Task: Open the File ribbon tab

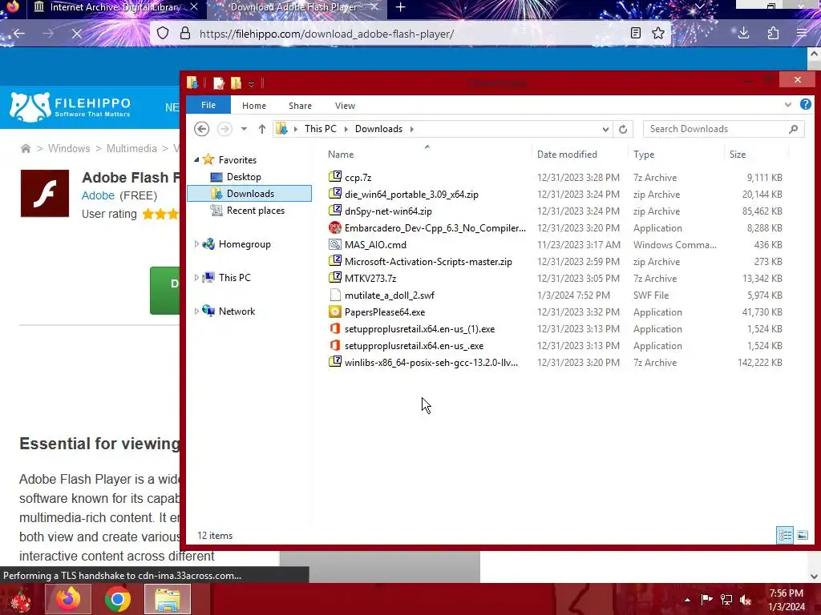Action: point(208,105)
